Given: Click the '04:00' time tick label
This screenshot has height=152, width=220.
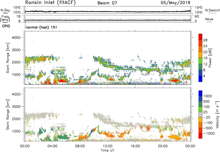Looking at the screenshot, I should (52, 146).
